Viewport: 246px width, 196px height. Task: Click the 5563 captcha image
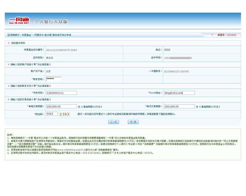(64, 114)
